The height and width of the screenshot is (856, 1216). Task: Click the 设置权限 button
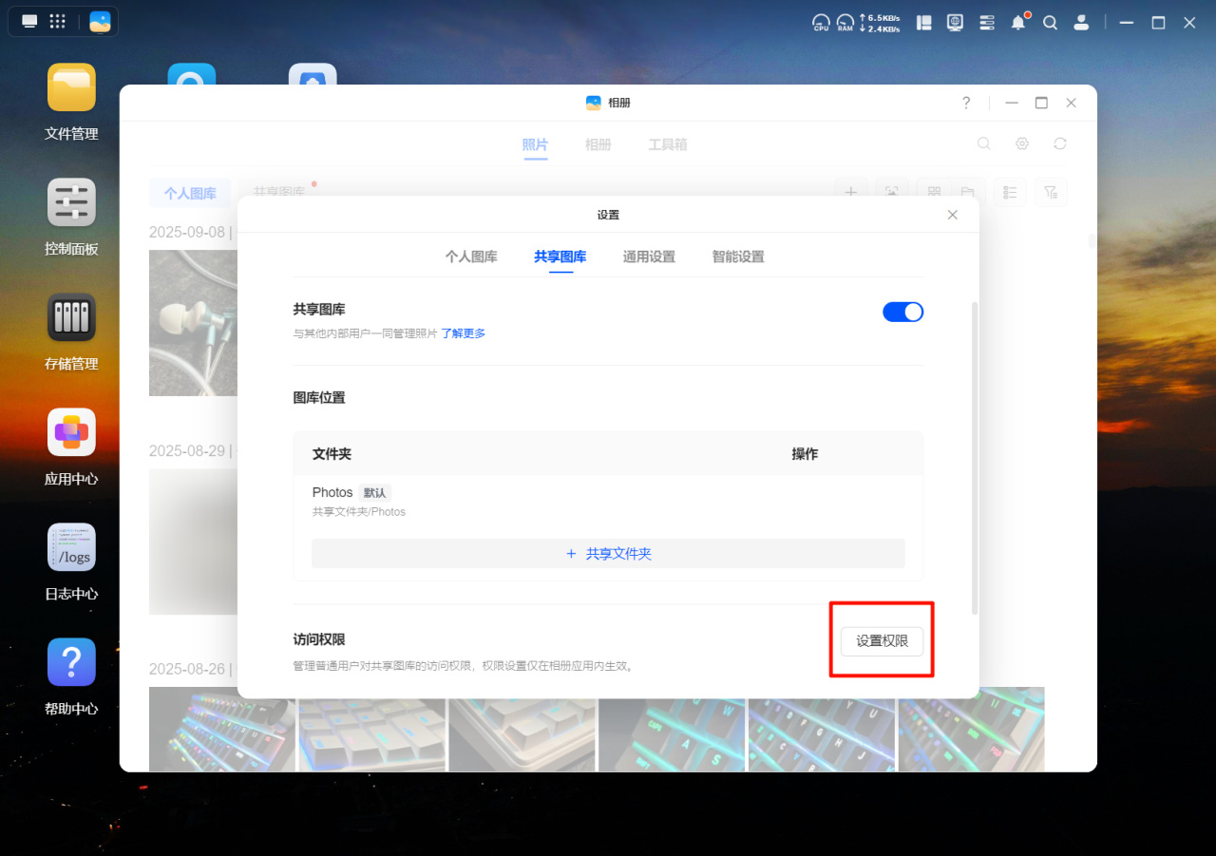(882, 640)
